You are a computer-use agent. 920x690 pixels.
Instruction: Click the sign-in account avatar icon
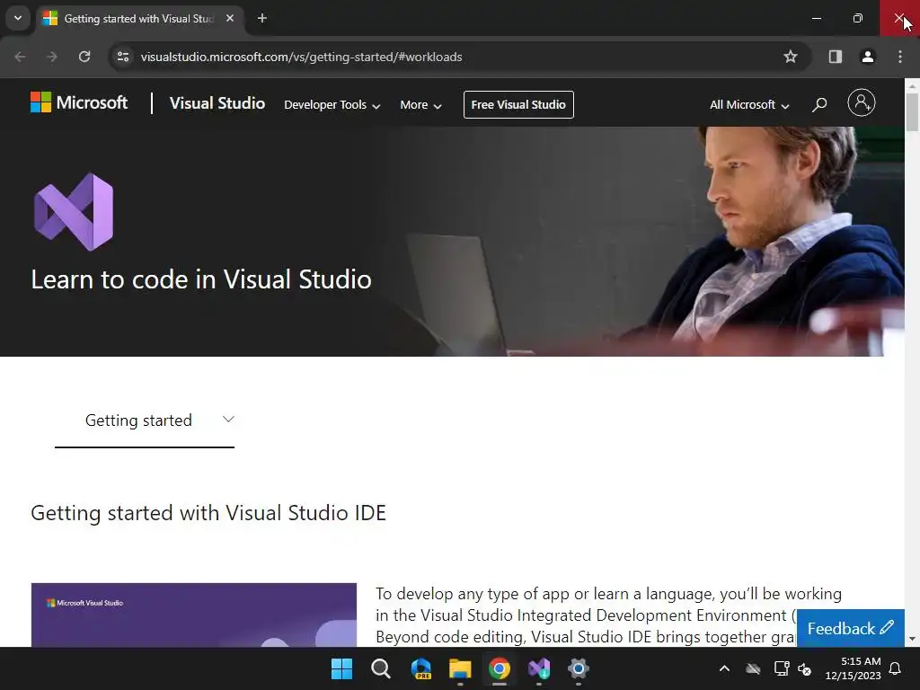pyautogui.click(x=861, y=102)
